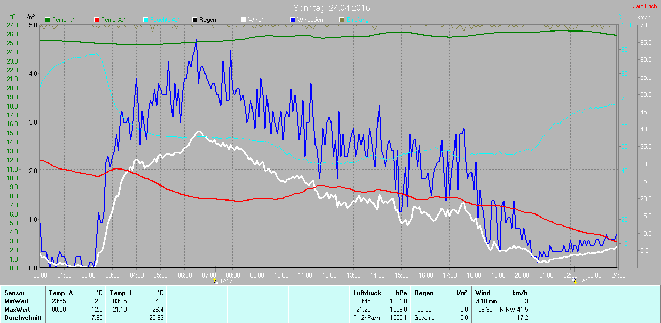Click the black Regen legend swatch

194,20
